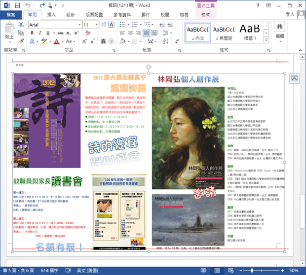Open the font size dropdown
Image resolution: width=306 pixels, height=275 pixels.
click(x=97, y=25)
